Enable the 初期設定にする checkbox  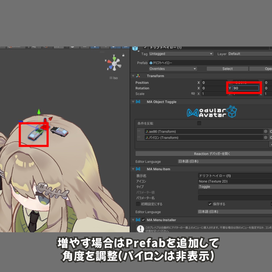tap(138, 204)
